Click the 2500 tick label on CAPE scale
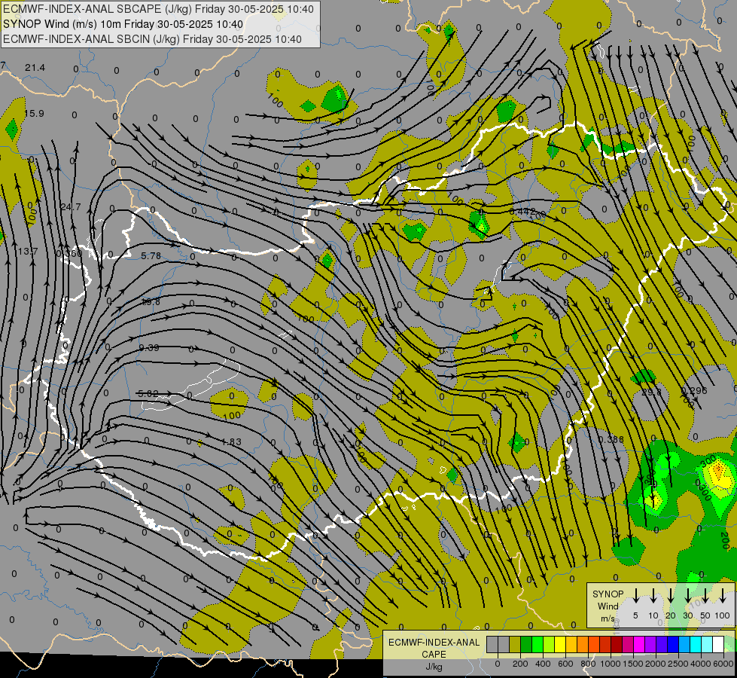Image resolution: width=737 pixels, height=678 pixels. [x=678, y=664]
